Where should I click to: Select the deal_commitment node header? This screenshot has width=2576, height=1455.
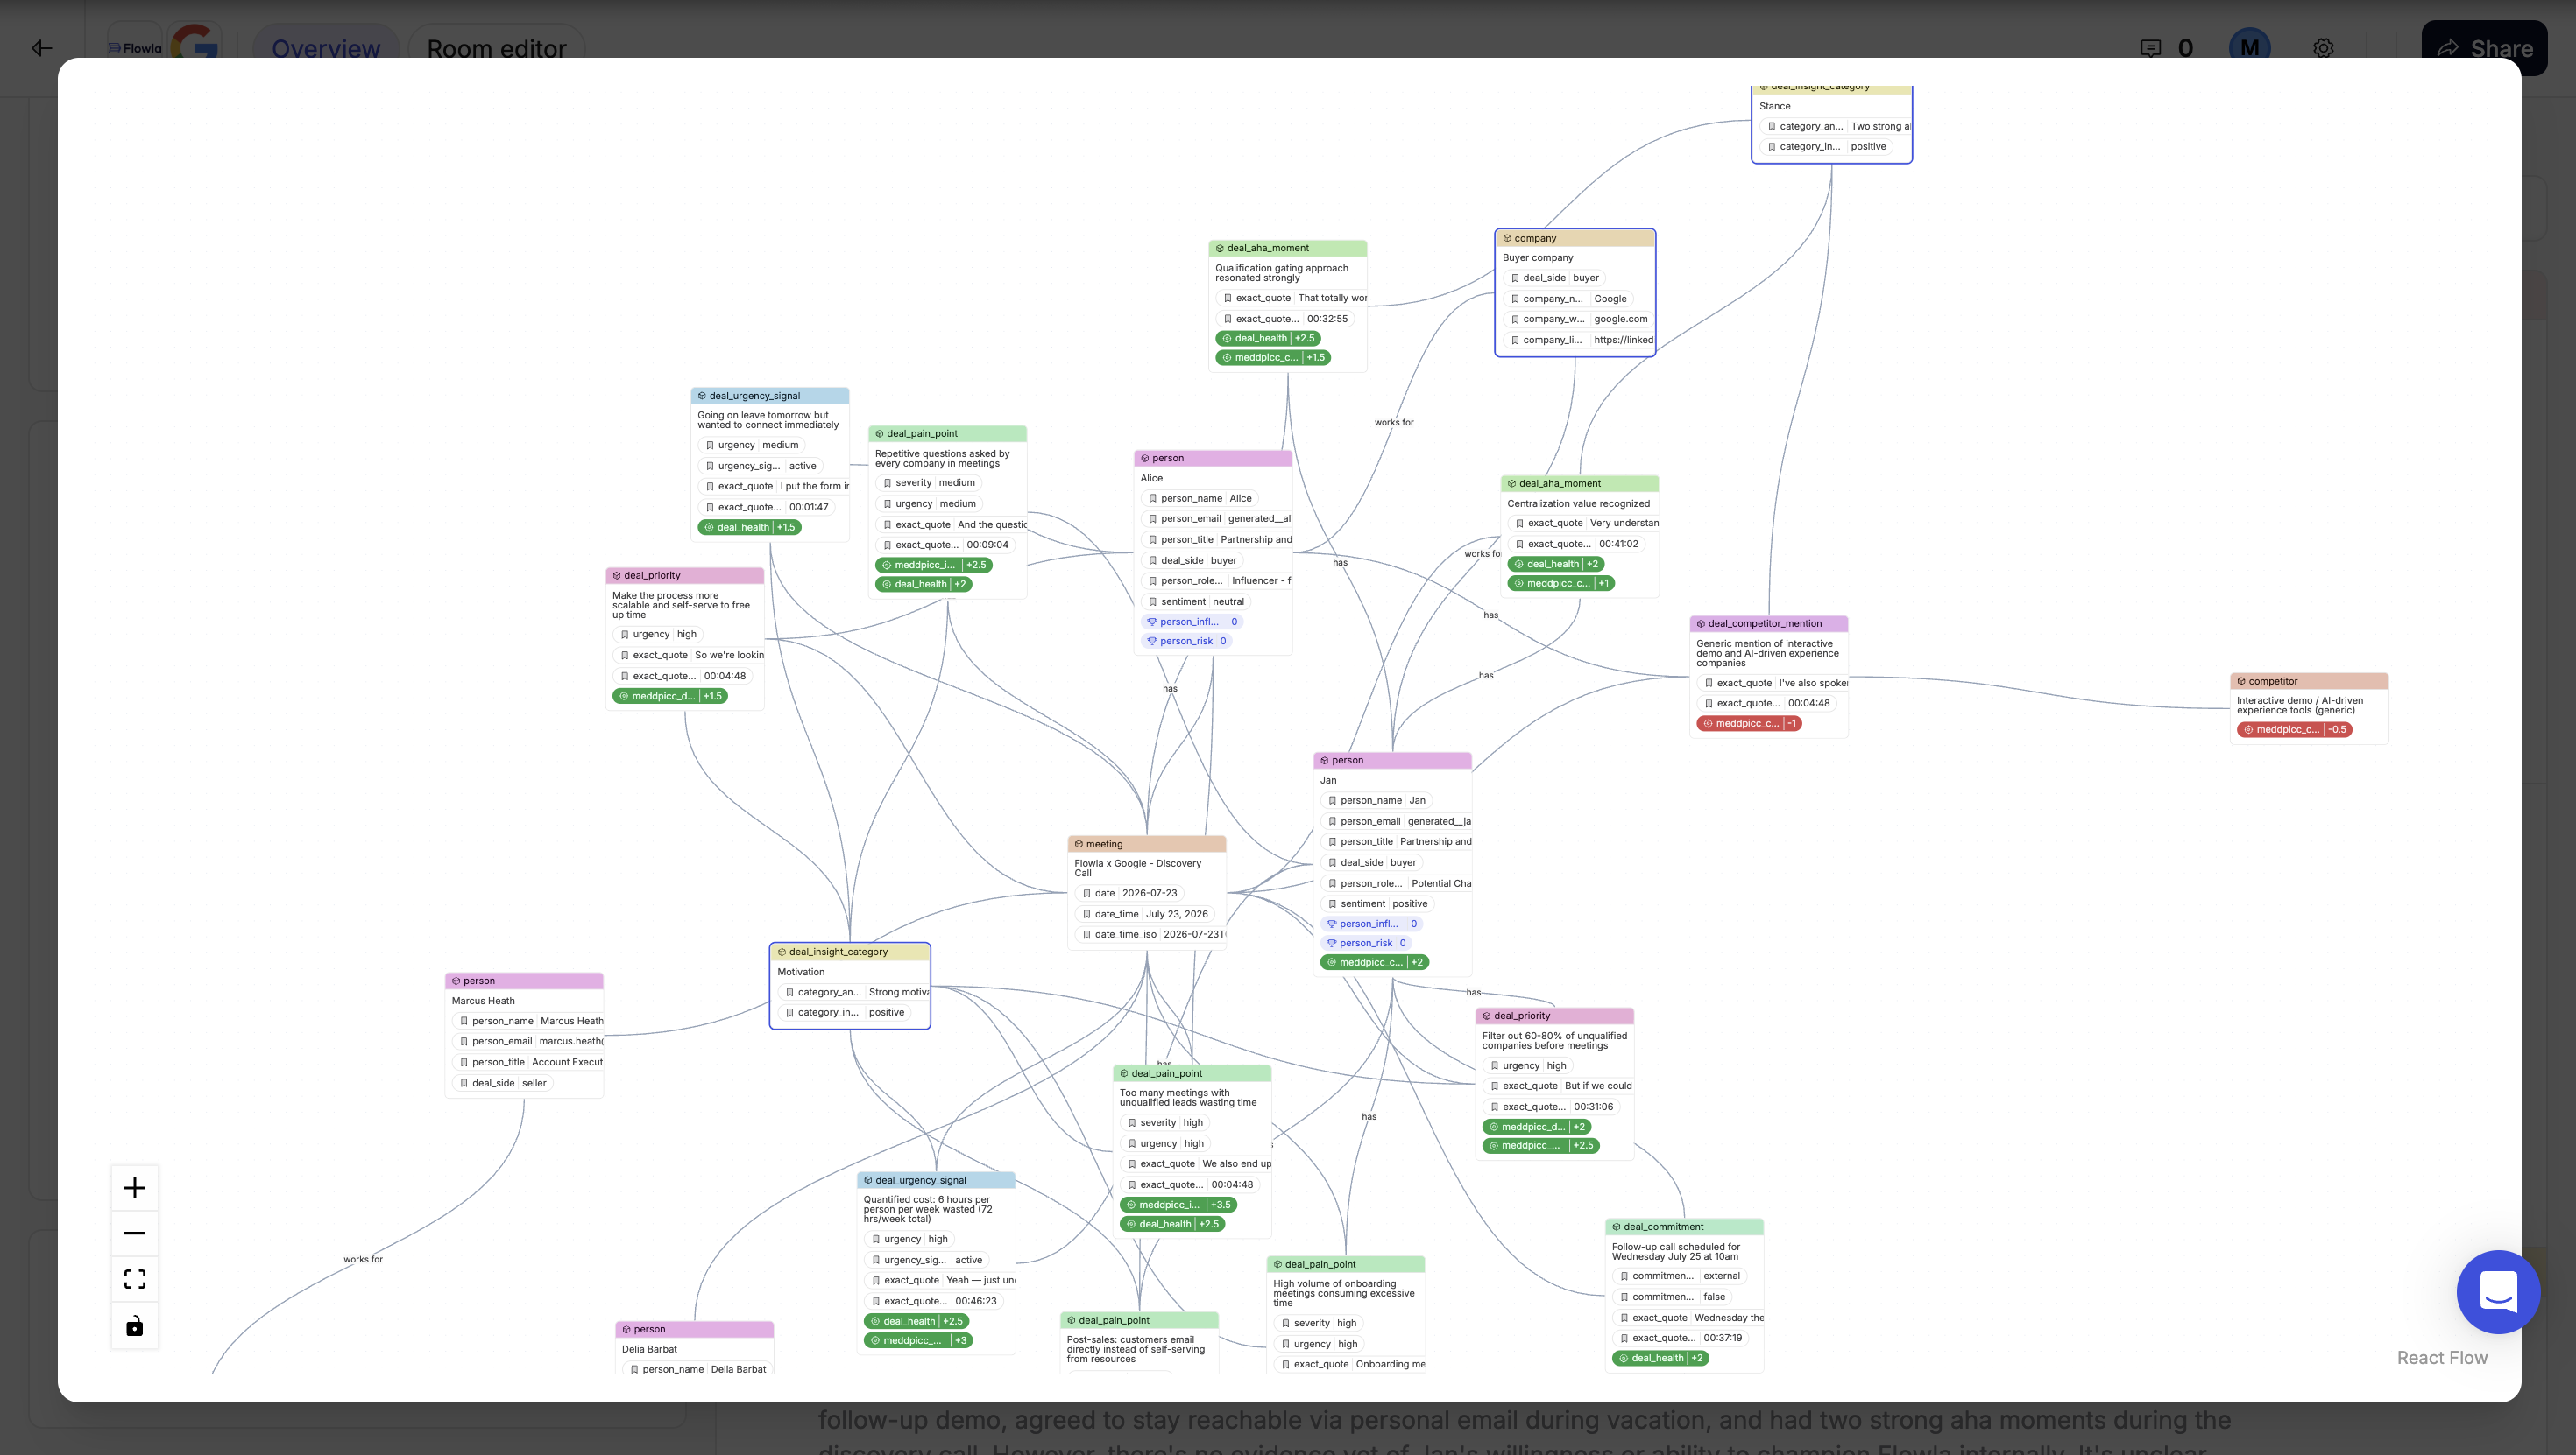pos(1684,1227)
